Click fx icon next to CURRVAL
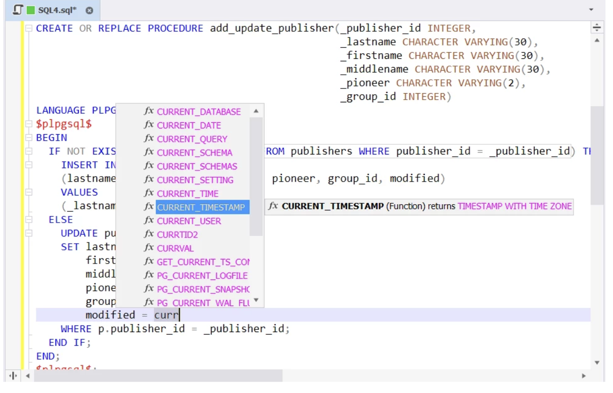Viewport: 613px width, 393px height. point(148,248)
